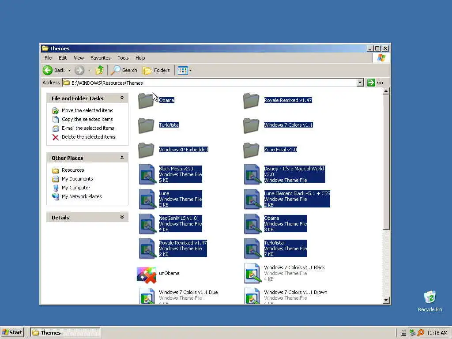Image resolution: width=452 pixels, height=339 pixels.
Task: Click the Windows 7 Colors v1.1 Brown name
Action: [x=295, y=292]
